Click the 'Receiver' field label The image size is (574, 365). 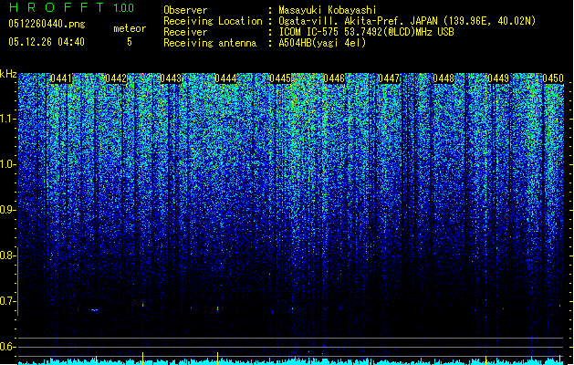click(185, 32)
